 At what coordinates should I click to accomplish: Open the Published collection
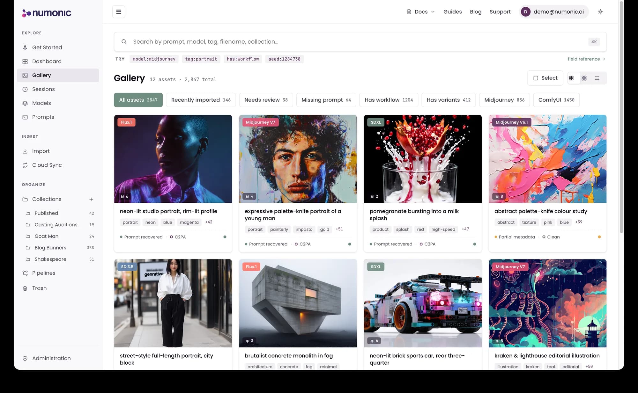pos(59,213)
